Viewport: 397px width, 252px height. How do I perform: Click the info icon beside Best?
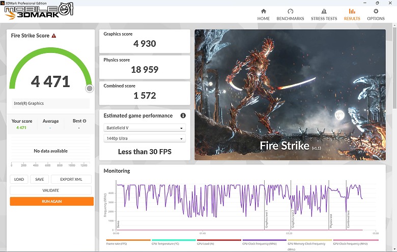(x=84, y=121)
